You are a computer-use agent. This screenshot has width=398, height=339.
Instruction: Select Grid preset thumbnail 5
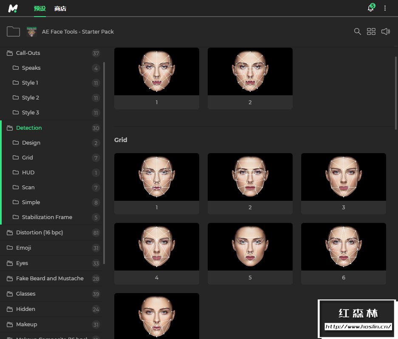(x=250, y=247)
